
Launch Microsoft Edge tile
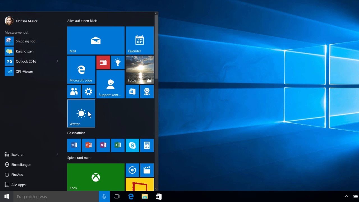[x=81, y=70]
